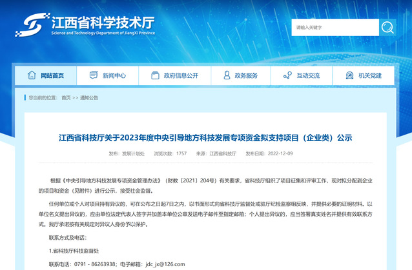Screen dimensions: 412x270
Task: Click the email address jdc_jx@126.com
Action: point(166,264)
